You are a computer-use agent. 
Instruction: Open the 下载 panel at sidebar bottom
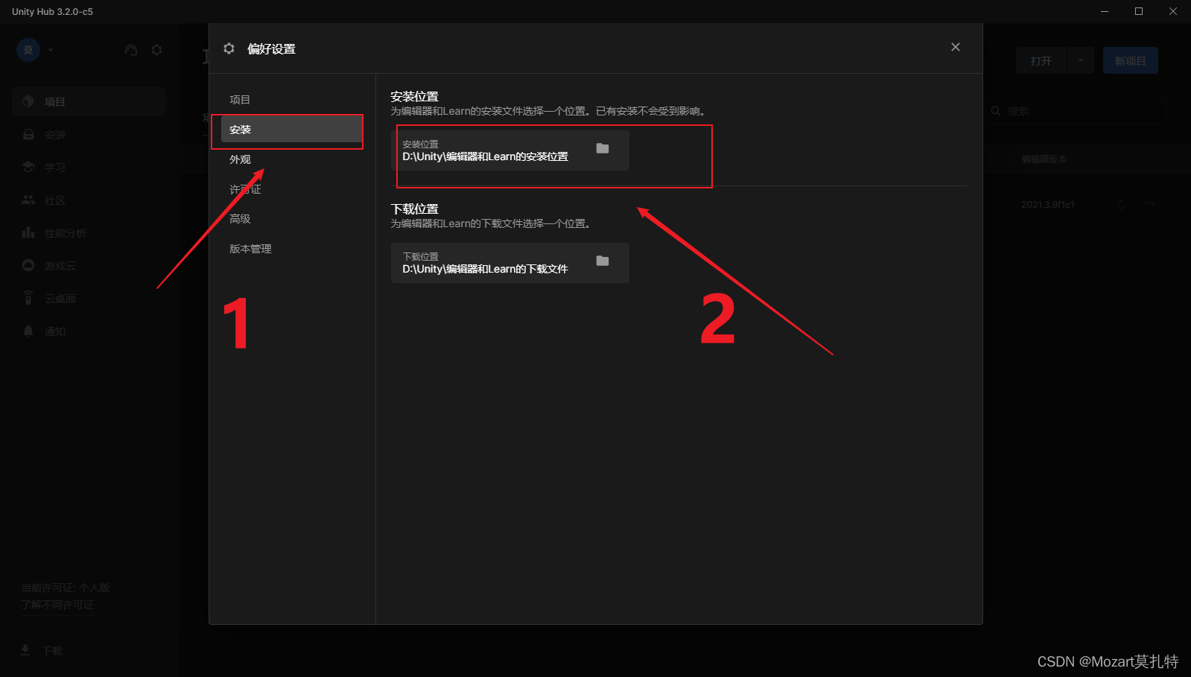pyautogui.click(x=42, y=650)
